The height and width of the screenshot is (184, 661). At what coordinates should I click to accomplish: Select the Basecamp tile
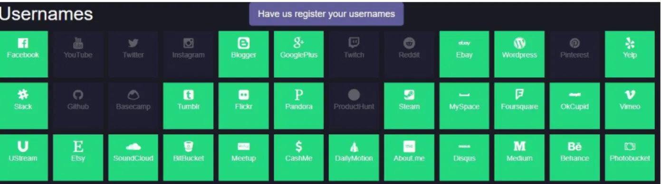[133, 106]
